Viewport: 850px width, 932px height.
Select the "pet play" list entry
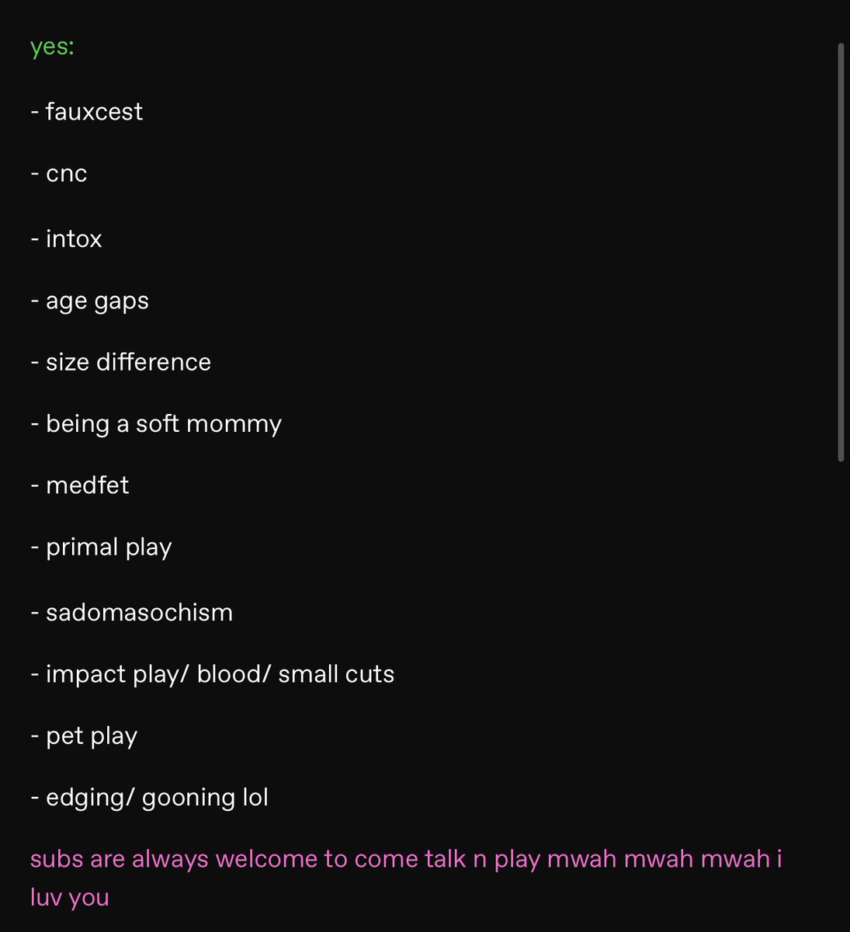[x=84, y=736]
